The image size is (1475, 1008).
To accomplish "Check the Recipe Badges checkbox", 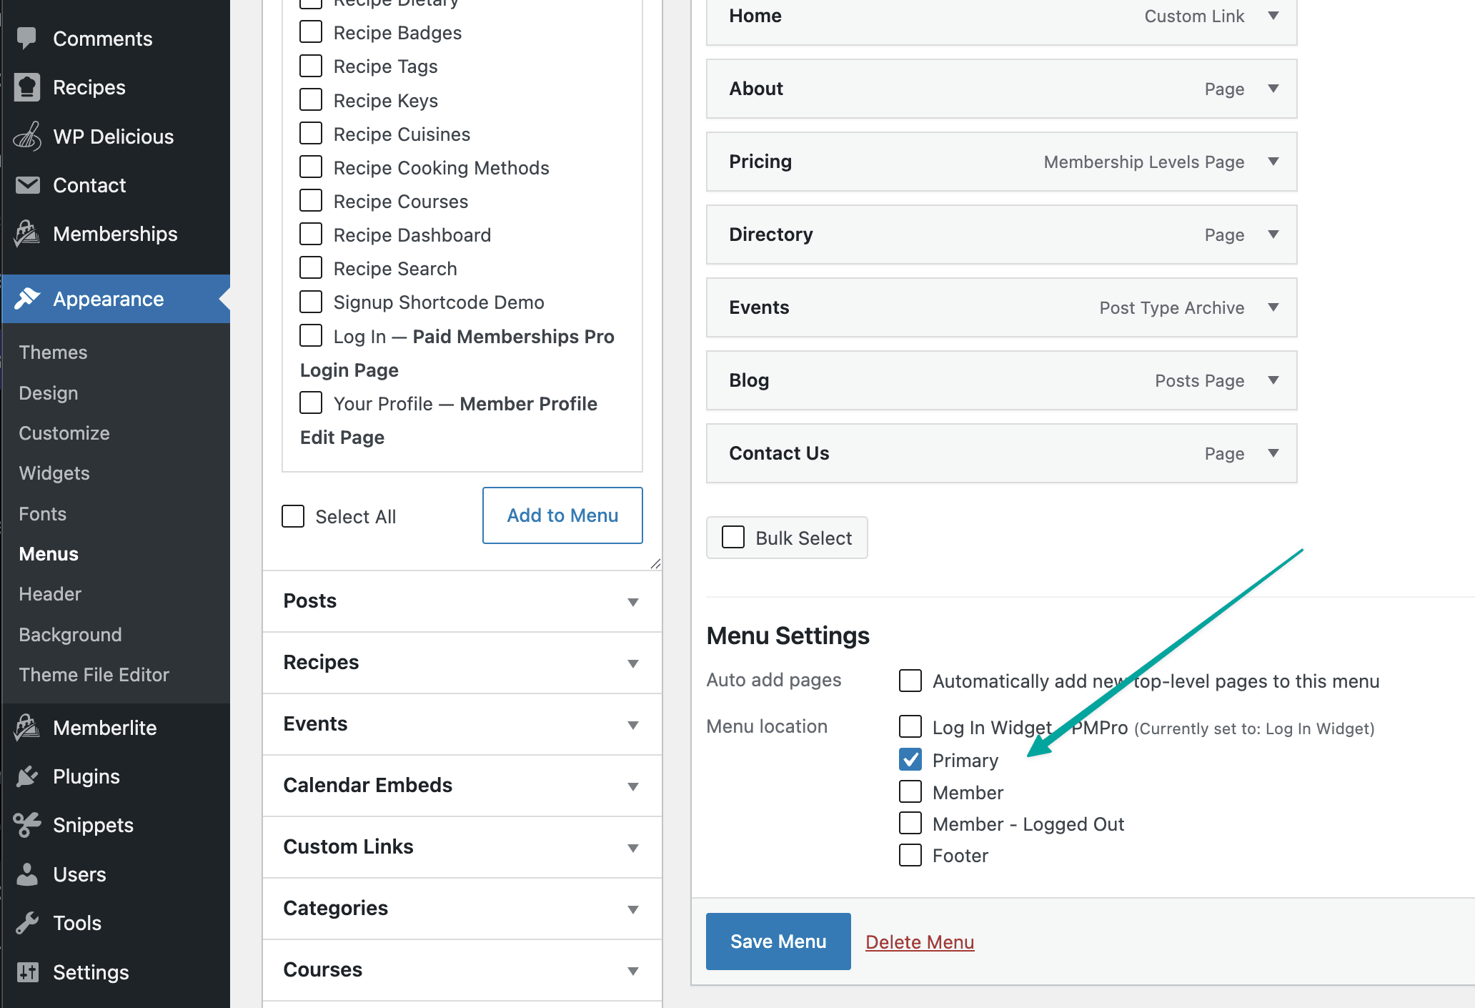I will (311, 32).
